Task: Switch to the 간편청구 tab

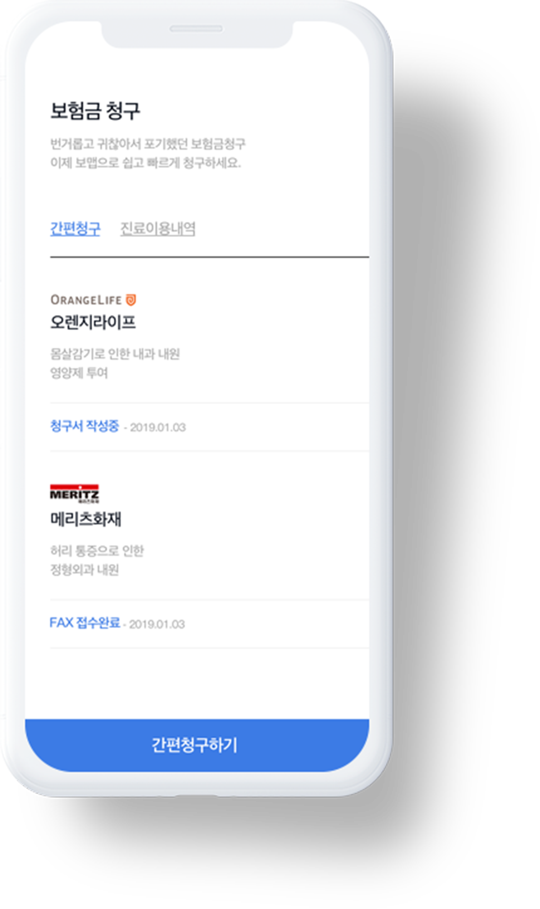Action: point(75,228)
